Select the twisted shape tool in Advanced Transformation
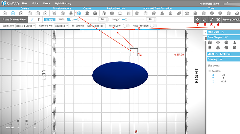The image size is (240, 134). (x=170, y=13)
